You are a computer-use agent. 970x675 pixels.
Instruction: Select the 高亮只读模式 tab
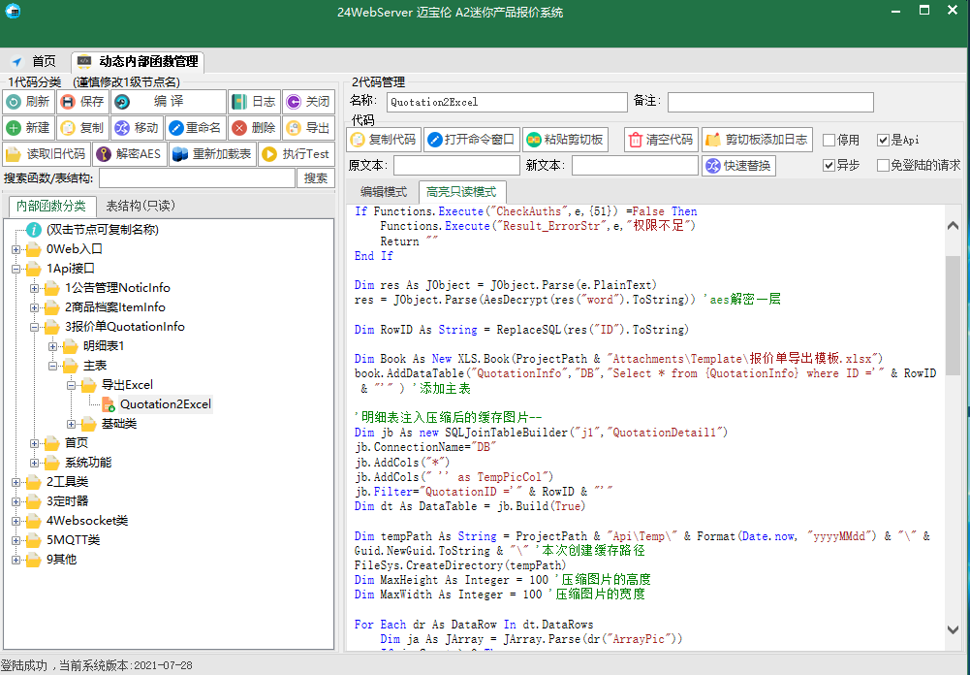461,192
